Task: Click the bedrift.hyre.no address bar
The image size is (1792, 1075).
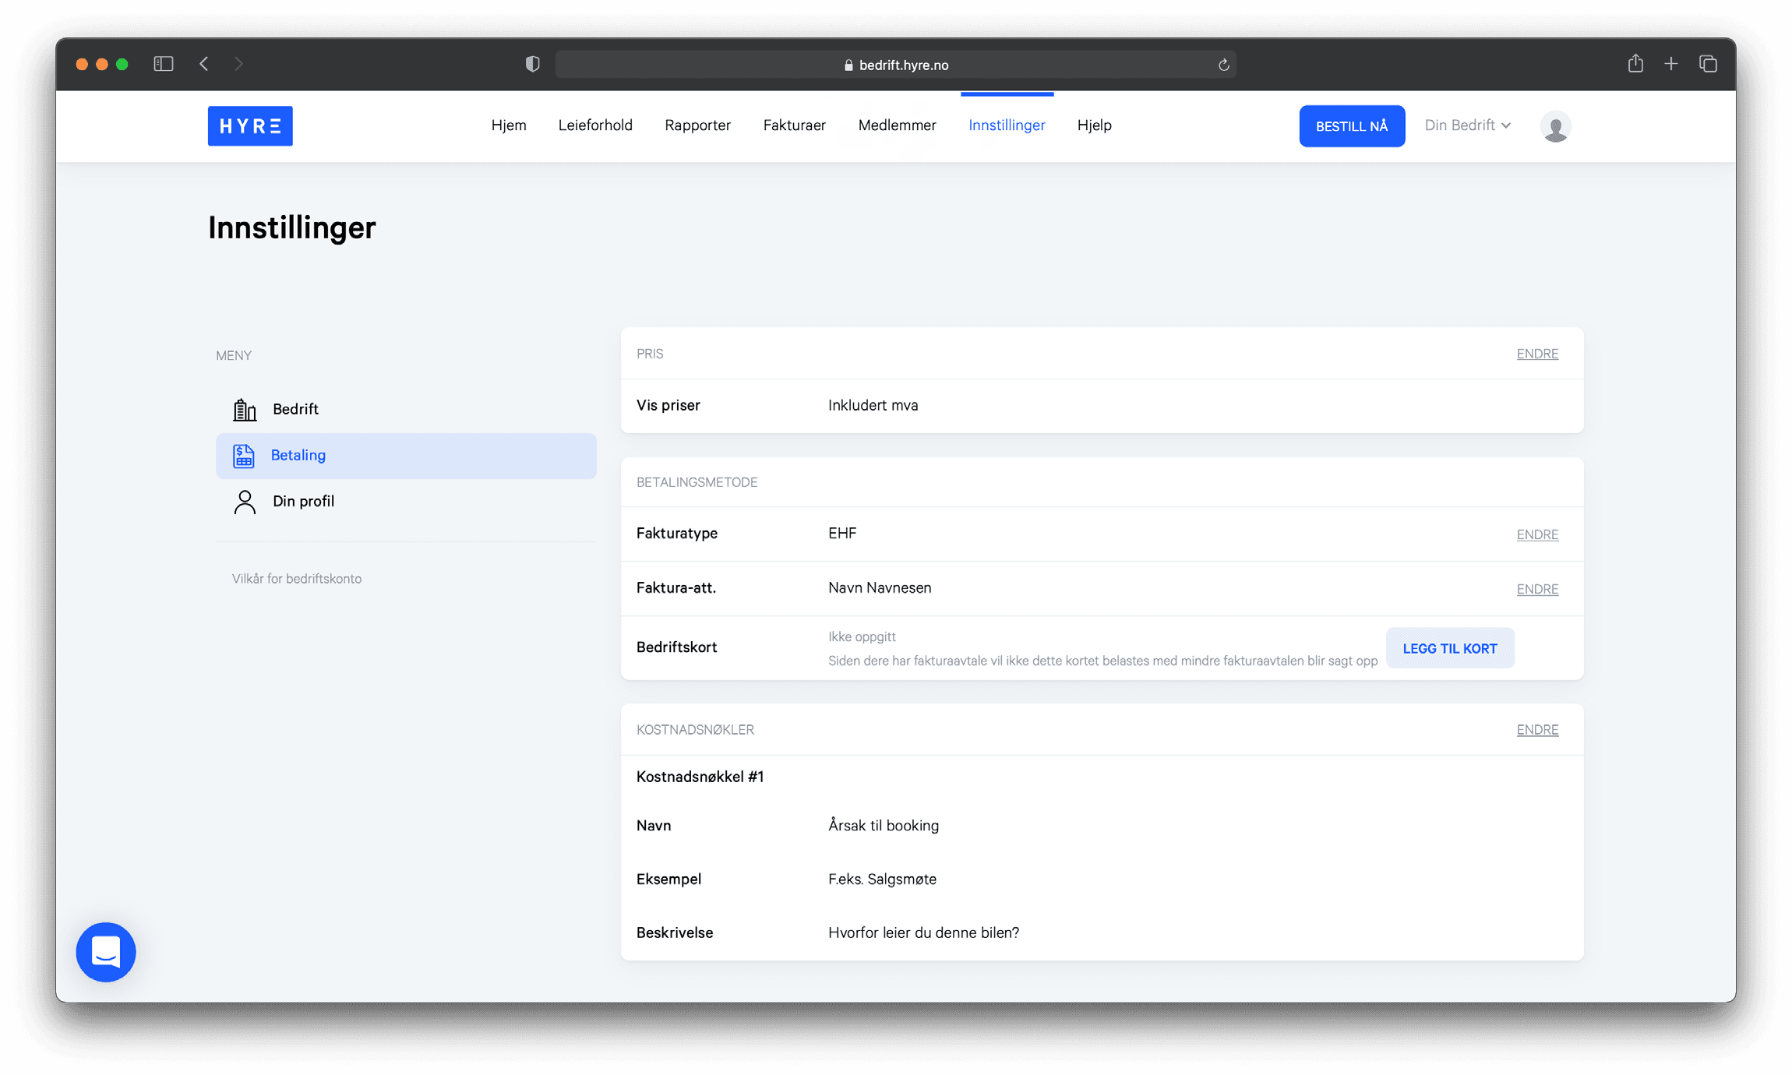Action: 895,65
